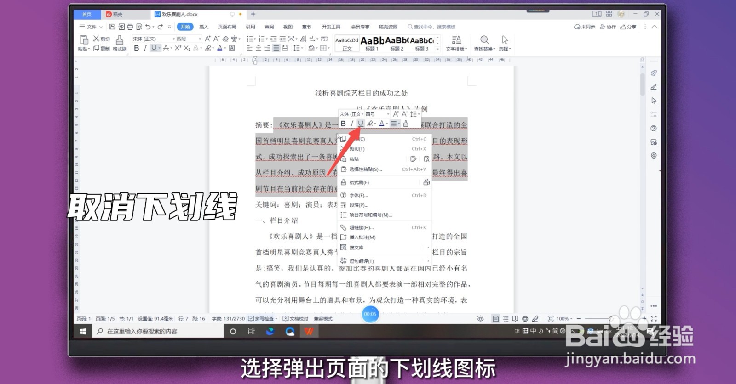
Task: Click the 选择 select cursor tool
Action: pyautogui.click(x=505, y=43)
